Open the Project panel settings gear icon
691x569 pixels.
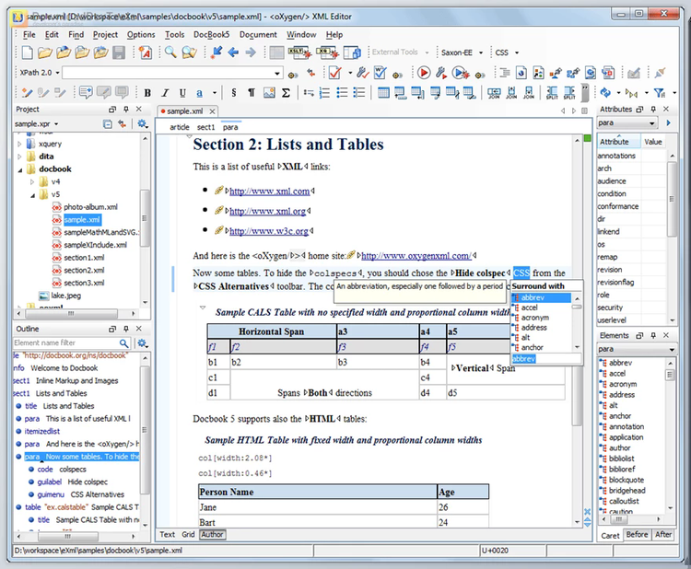tap(142, 123)
